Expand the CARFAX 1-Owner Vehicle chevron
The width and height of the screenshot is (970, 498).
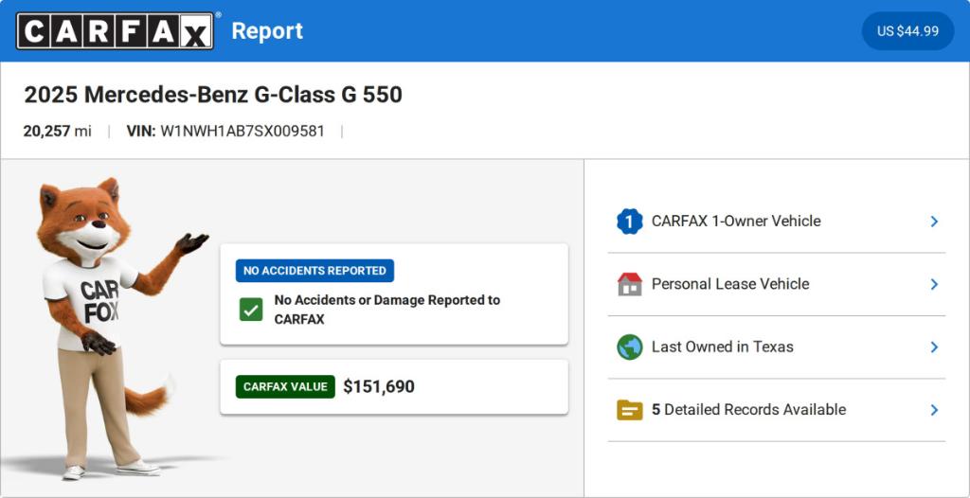934,222
